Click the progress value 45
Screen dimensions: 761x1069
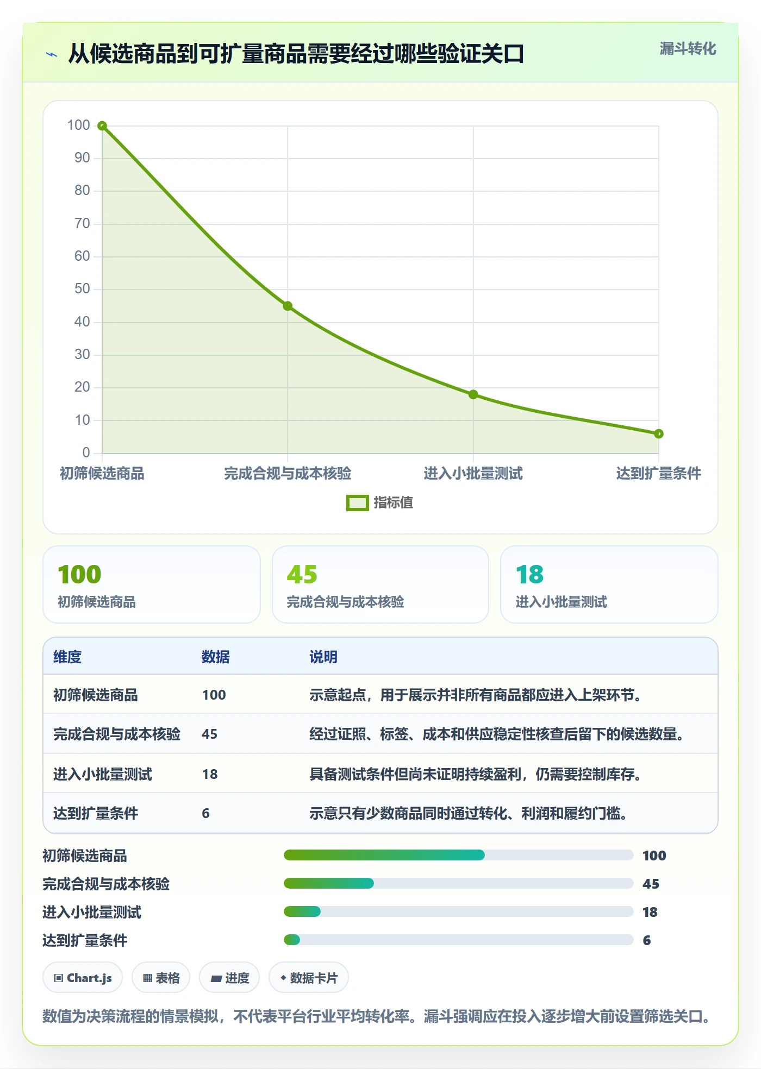[651, 884]
